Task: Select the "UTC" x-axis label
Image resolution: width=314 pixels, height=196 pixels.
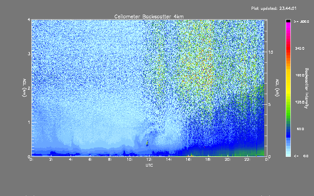Action: (149, 165)
